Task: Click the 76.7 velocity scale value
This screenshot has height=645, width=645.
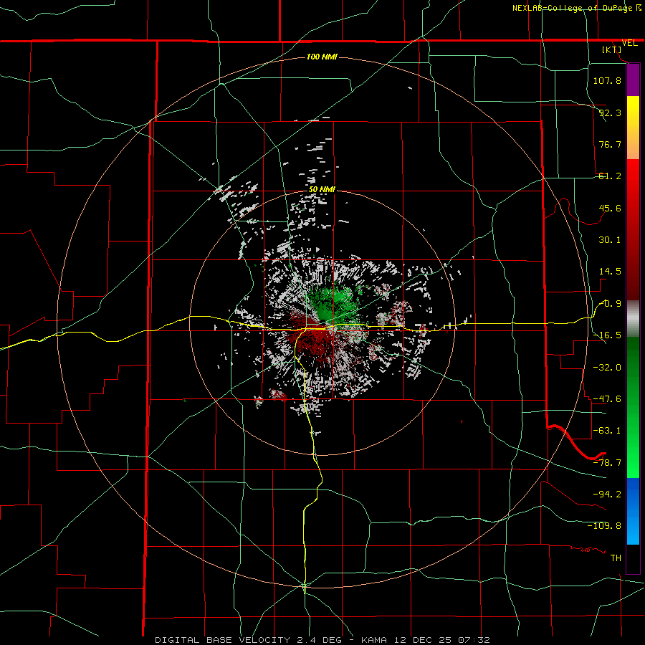Action: point(610,144)
